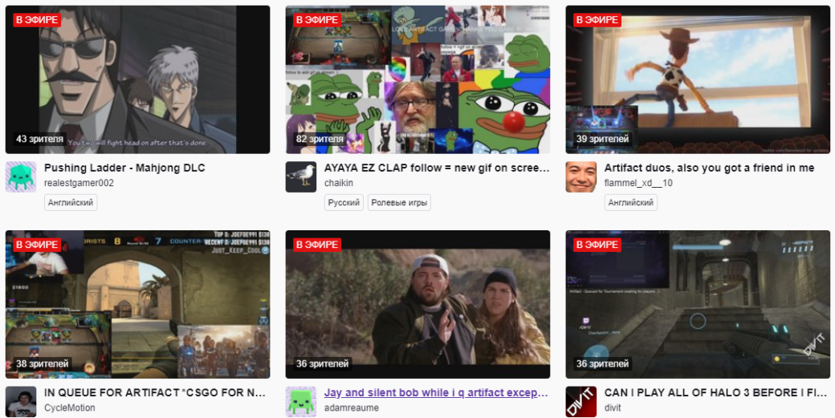Go to the flammel_xd__10 channel name
The image size is (835, 418).
click(638, 183)
